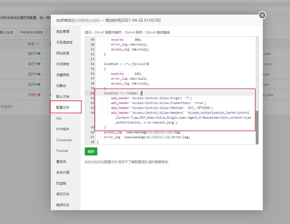Screen dimensions: 290x224
Task: Open the 重定向 tab
Action: click(x=61, y=162)
